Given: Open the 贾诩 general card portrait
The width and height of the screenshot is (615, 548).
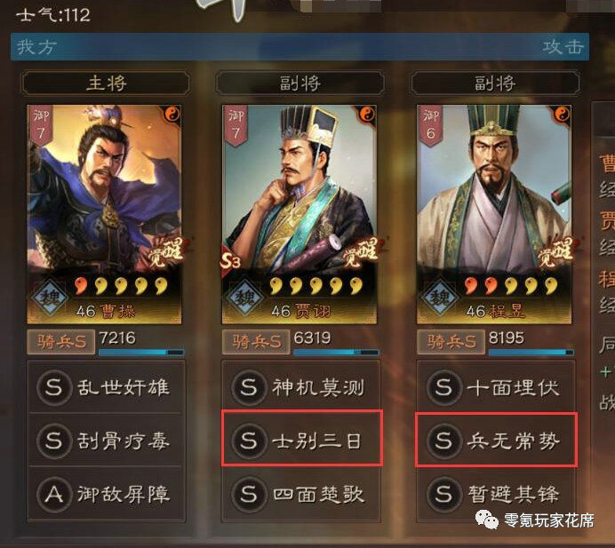Looking at the screenshot, I should [x=300, y=214].
